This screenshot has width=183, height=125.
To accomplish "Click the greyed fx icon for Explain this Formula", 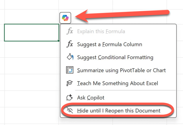I will (x=70, y=31).
